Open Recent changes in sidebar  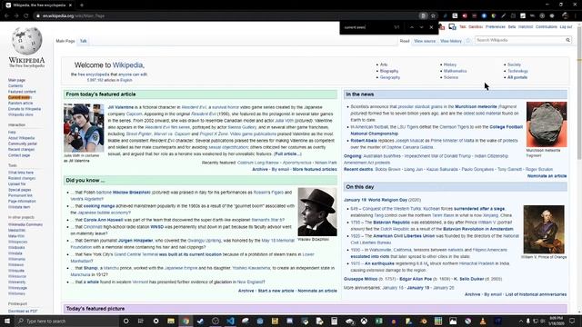(21, 149)
